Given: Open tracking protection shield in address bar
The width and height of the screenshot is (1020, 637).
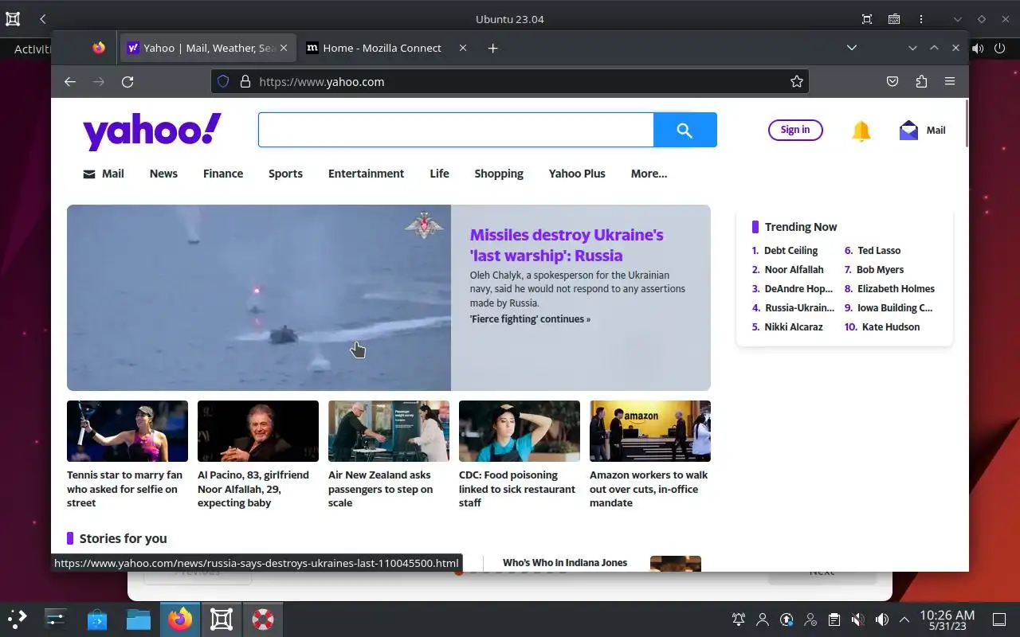Looking at the screenshot, I should [x=223, y=81].
